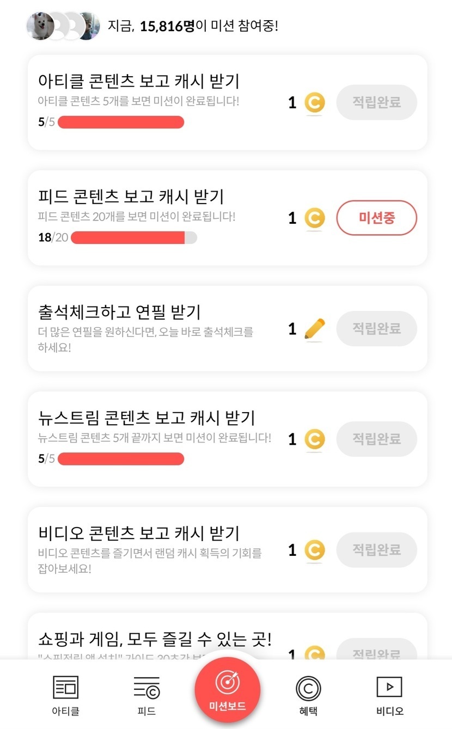Open the 혜택 tab icon
452x729 pixels.
[x=308, y=688]
